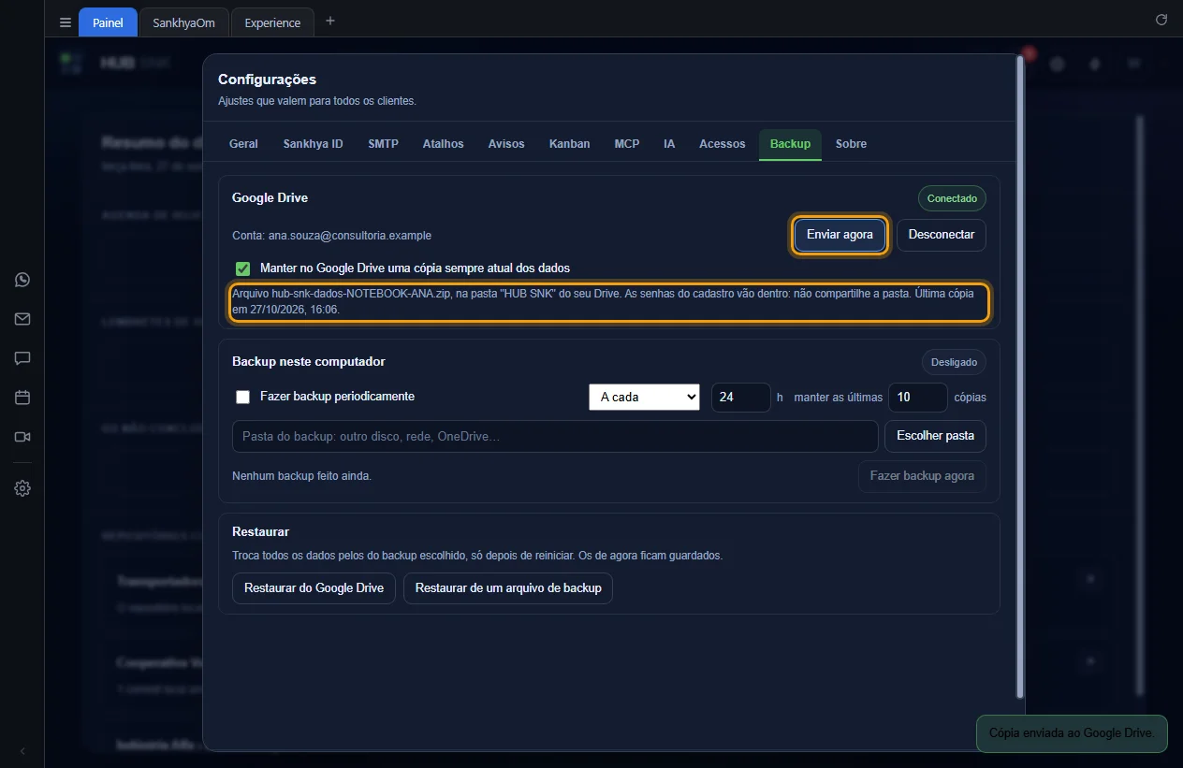The height and width of the screenshot is (768, 1183).
Task: Add a new tab with plus icon
Action: pos(329,22)
